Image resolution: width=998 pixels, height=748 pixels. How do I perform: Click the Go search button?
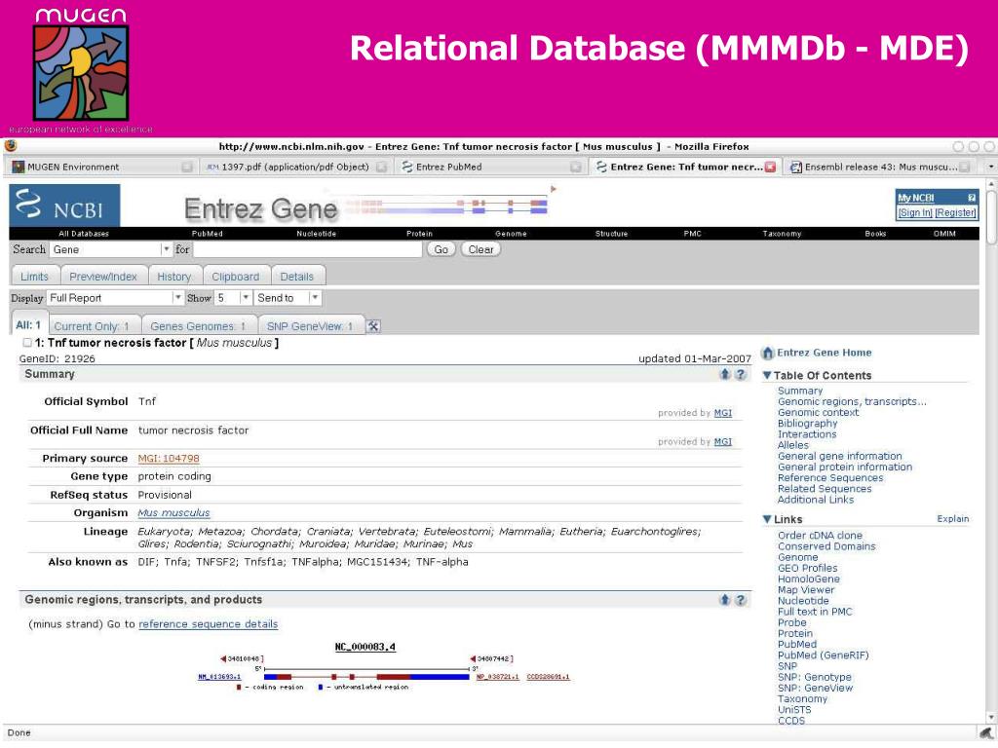441,249
